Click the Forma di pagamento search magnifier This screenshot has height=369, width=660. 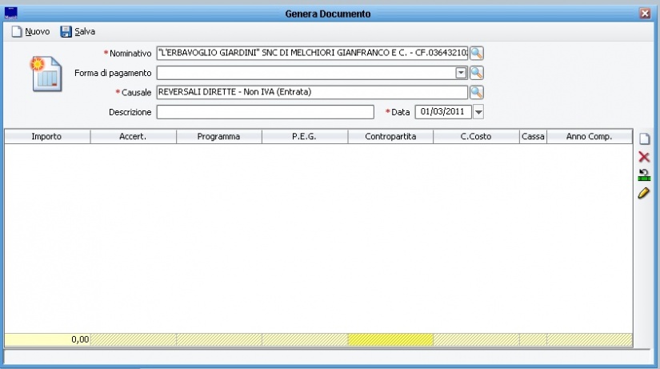coord(476,73)
